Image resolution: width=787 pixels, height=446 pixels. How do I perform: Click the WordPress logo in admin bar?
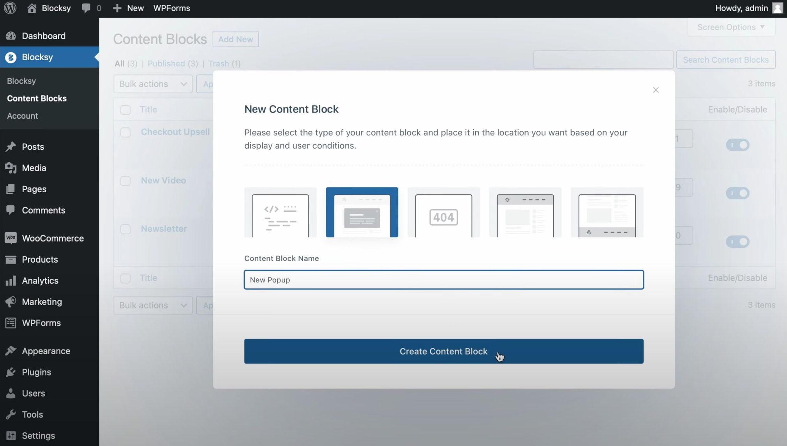pos(10,8)
